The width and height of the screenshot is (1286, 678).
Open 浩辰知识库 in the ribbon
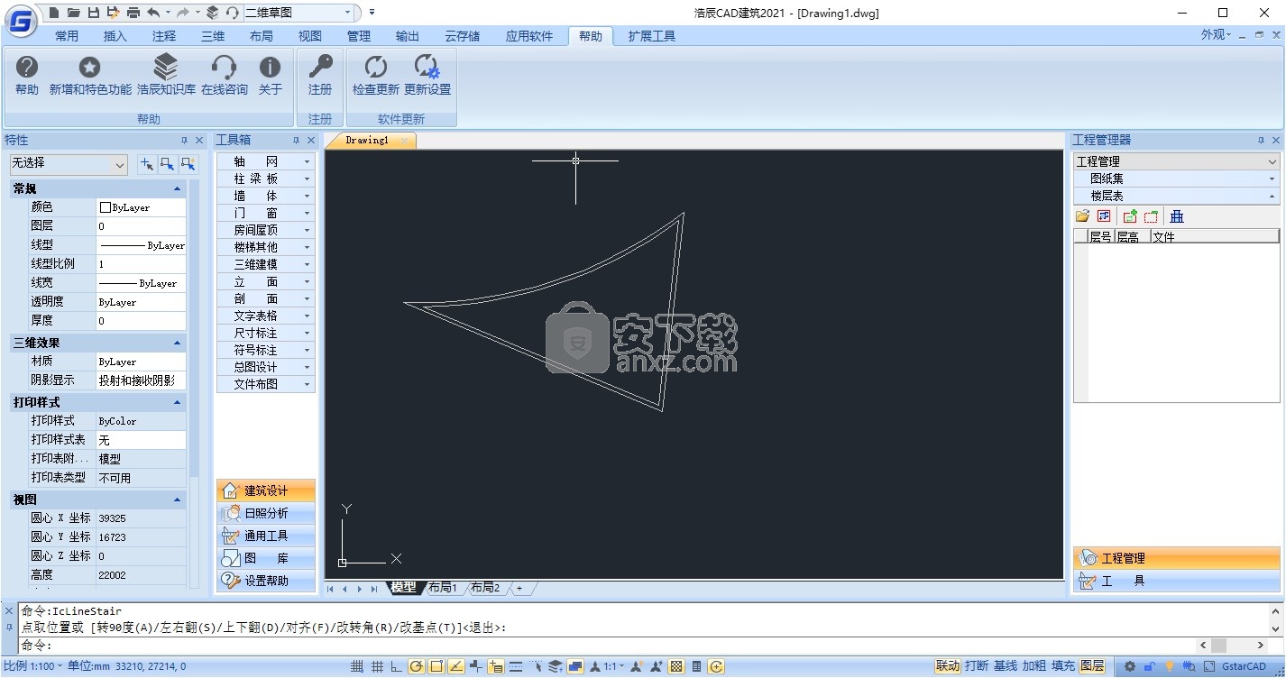(x=166, y=76)
